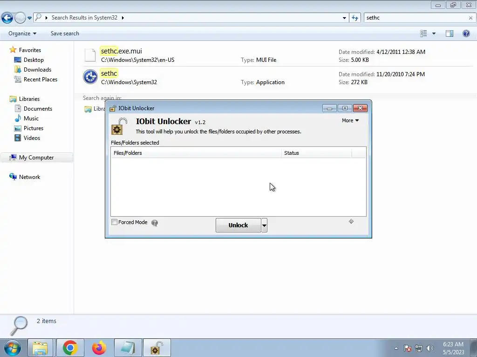The height and width of the screenshot is (357, 477).
Task: Launch Firefox from the taskbar
Action: pos(99,348)
